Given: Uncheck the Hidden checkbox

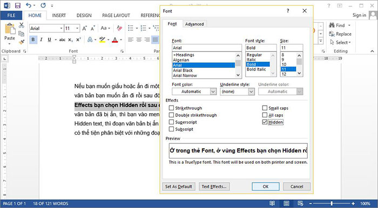Looking at the screenshot, I should click(265, 122).
